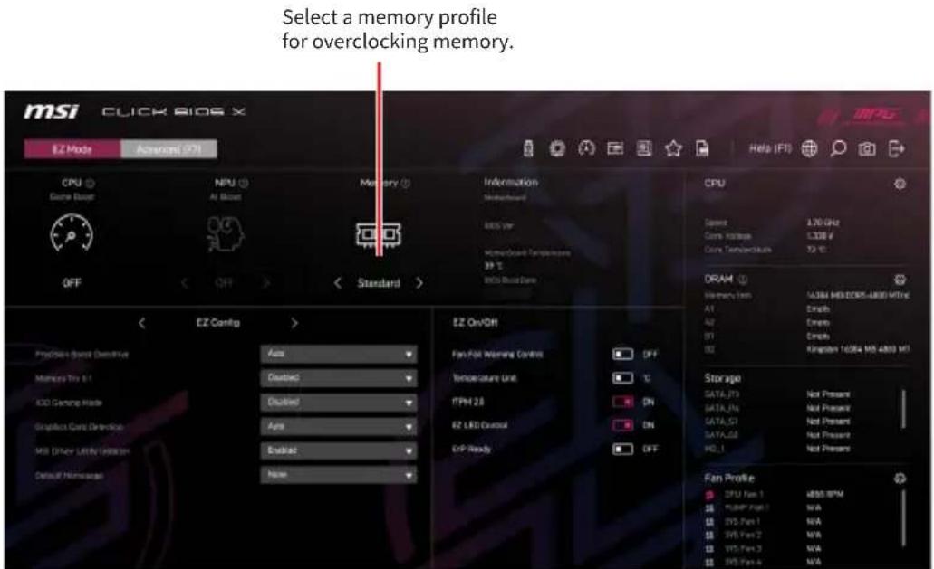Click the Kingston memory slot entry
Viewport: 934px width, 569px height.
[858, 349]
